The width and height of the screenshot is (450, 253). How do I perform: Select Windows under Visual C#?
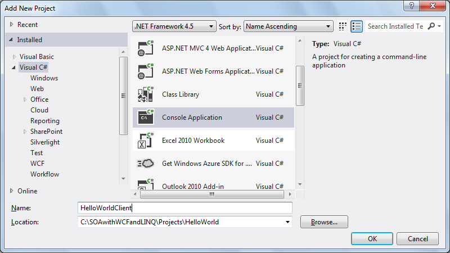click(x=44, y=78)
